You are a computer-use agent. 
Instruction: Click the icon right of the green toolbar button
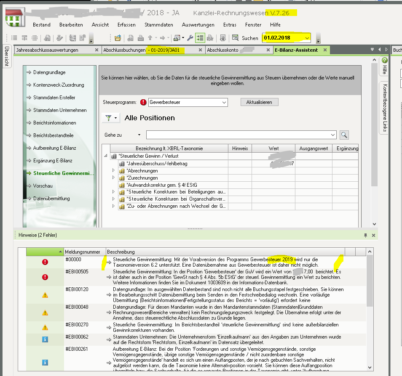210,38
